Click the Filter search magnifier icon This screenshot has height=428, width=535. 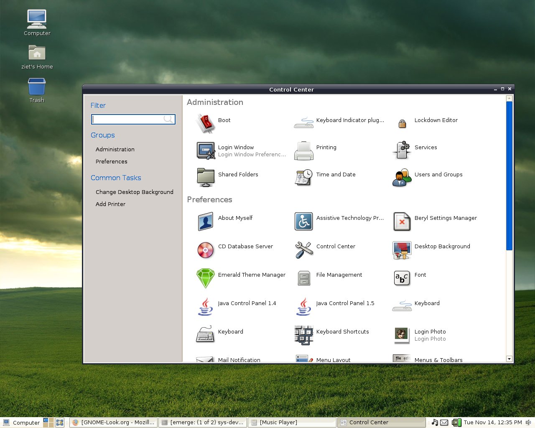pos(168,119)
